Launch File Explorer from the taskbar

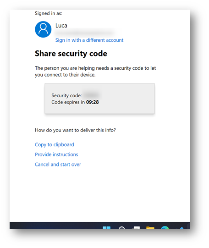pyautogui.click(x=150, y=227)
